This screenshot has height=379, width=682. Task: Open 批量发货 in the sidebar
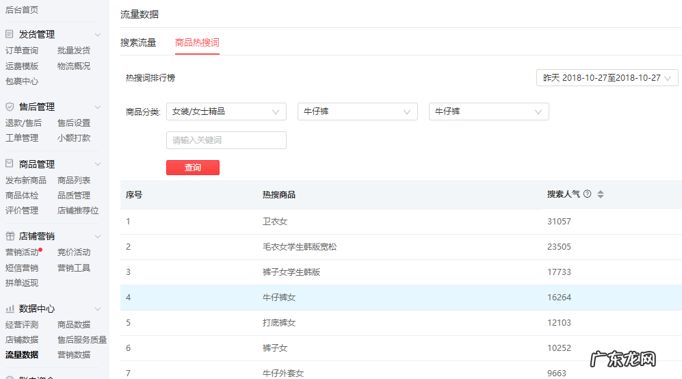tap(74, 51)
